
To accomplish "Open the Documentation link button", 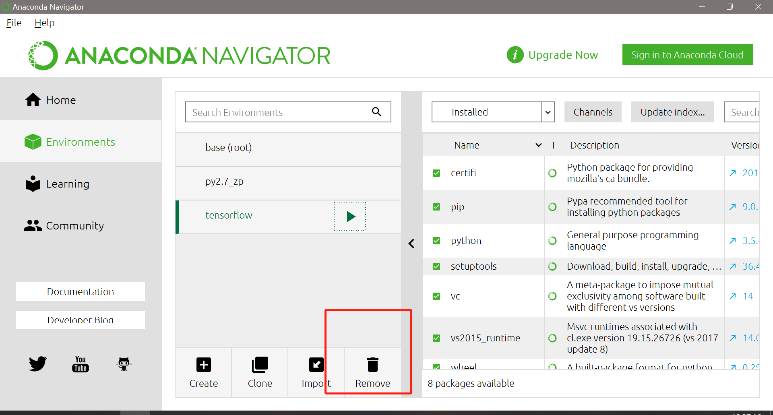I will pos(81,291).
